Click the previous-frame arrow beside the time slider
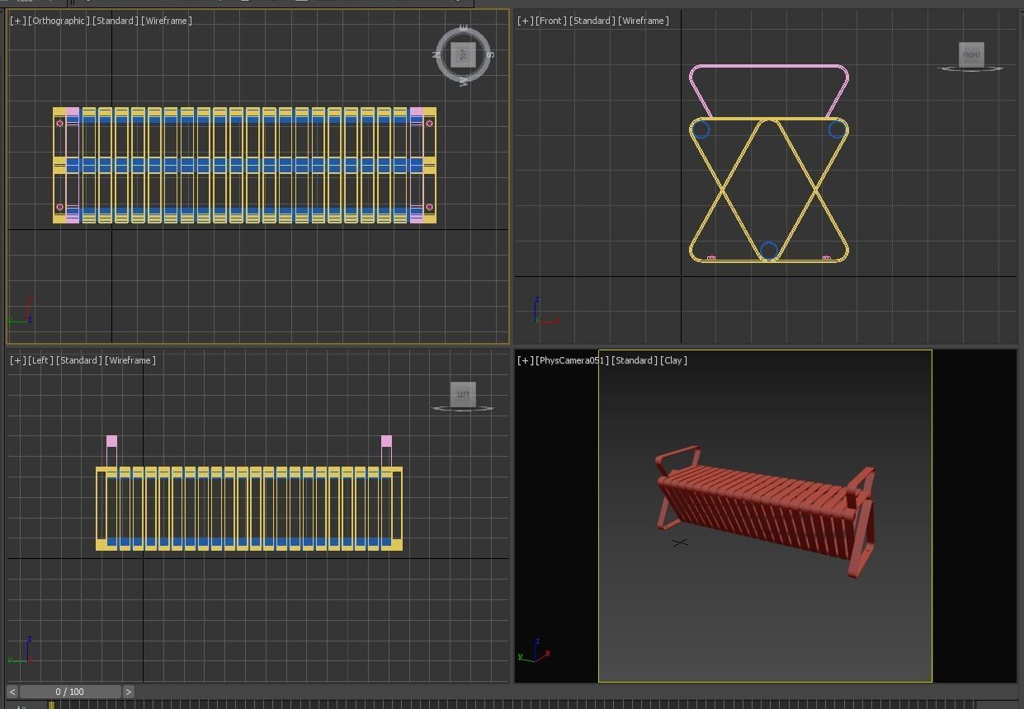This screenshot has height=709, width=1024. click(x=11, y=692)
